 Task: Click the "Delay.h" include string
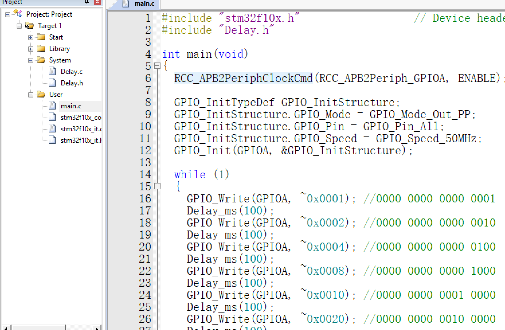coord(246,30)
